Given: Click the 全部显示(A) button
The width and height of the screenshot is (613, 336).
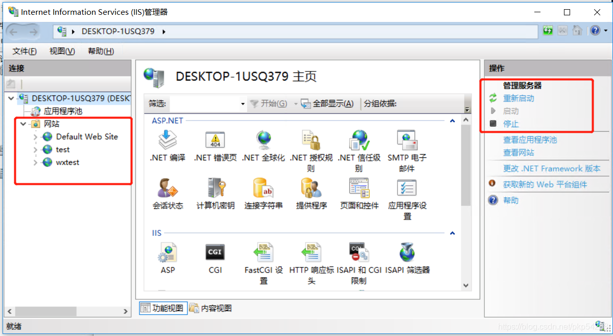Looking at the screenshot, I should (327, 104).
